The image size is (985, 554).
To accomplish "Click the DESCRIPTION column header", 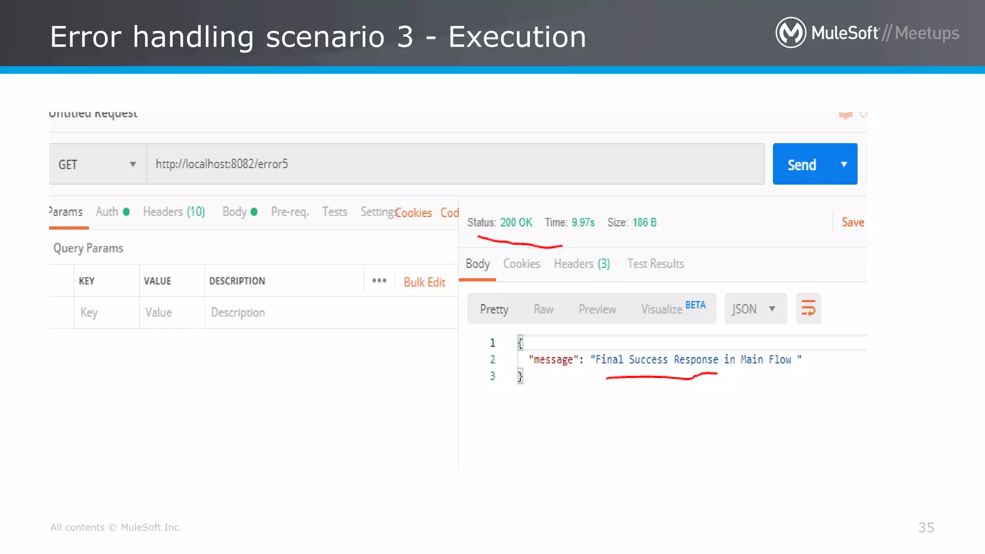I will (x=237, y=281).
